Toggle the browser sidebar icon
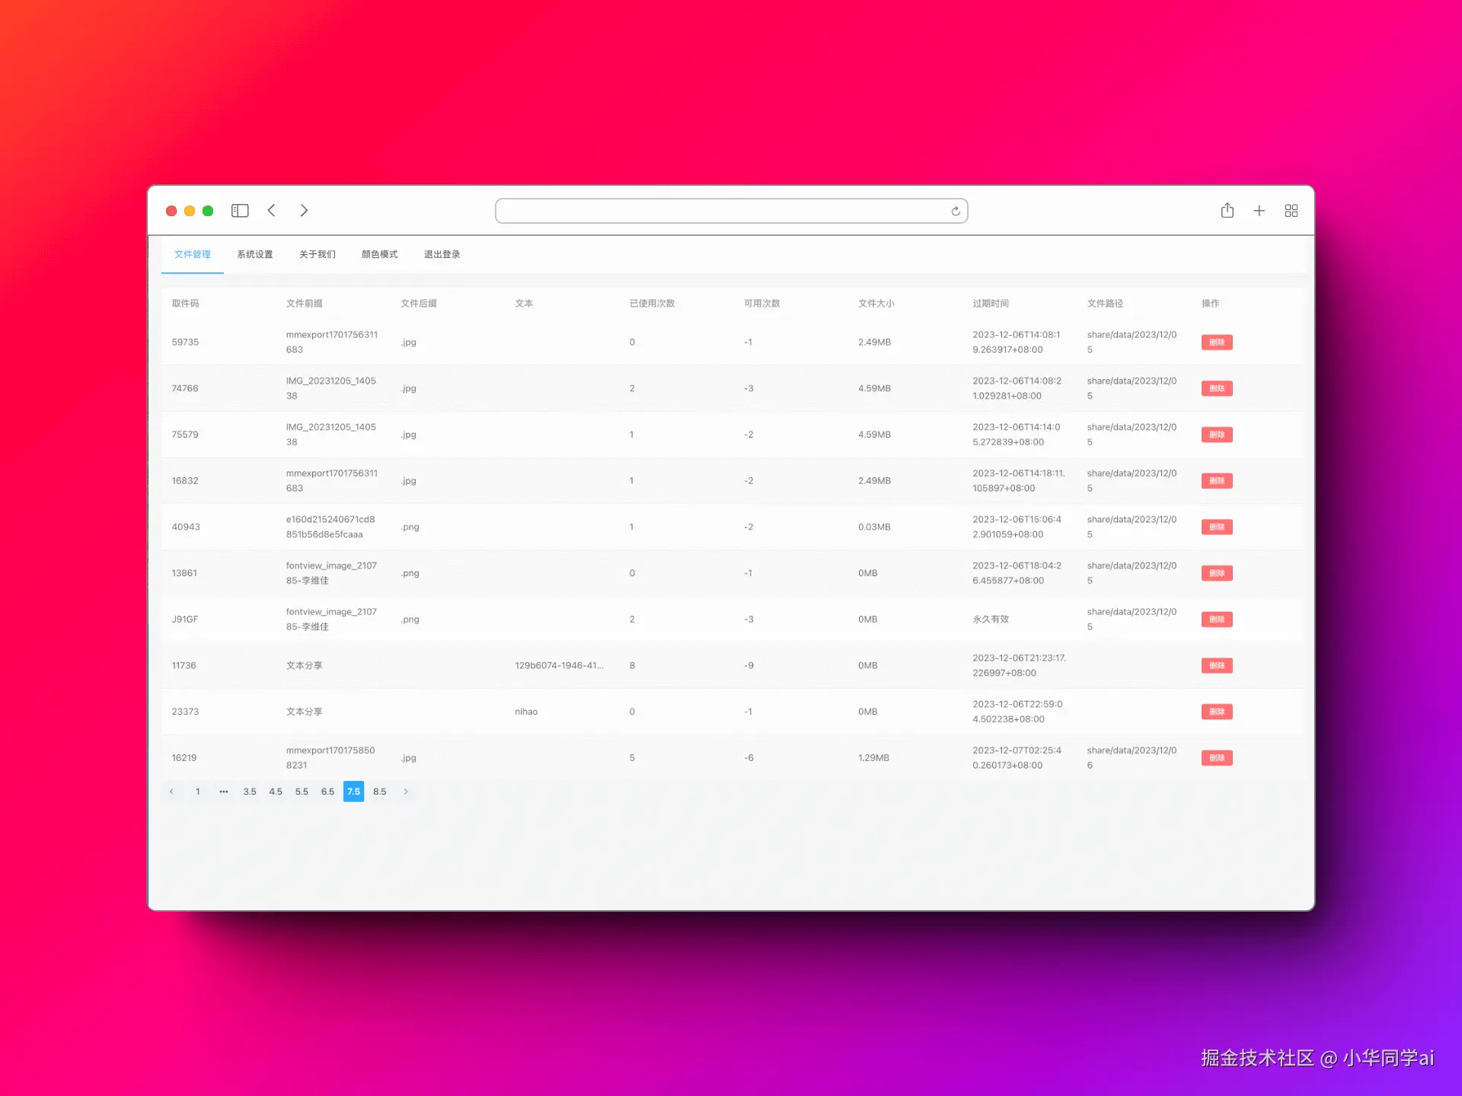Screen dimensions: 1462x1096 (240, 211)
